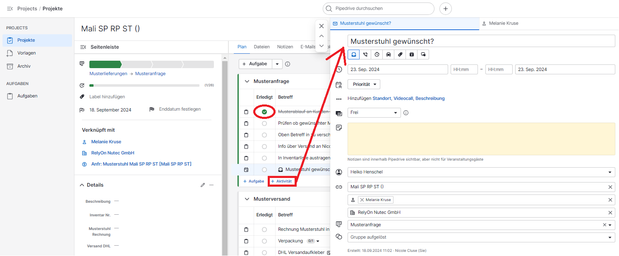
Task: Click the Videocall link
Action: pyautogui.click(x=403, y=99)
